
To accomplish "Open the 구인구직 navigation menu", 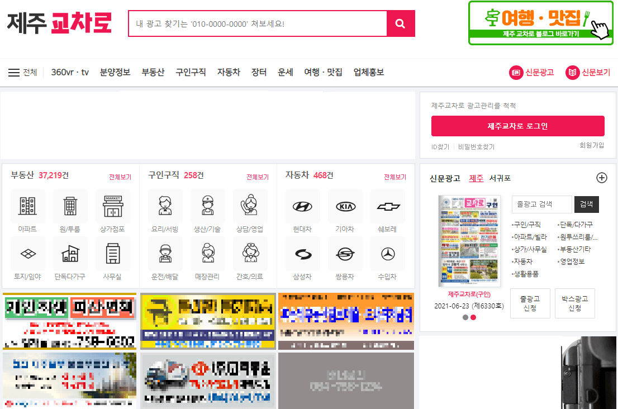I will (190, 72).
